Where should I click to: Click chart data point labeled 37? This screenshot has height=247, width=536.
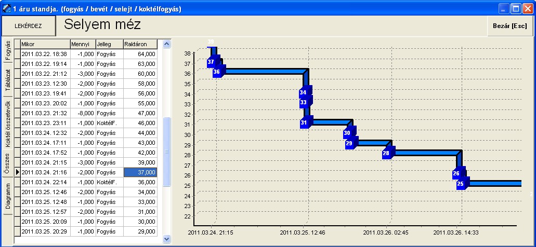tap(212, 62)
